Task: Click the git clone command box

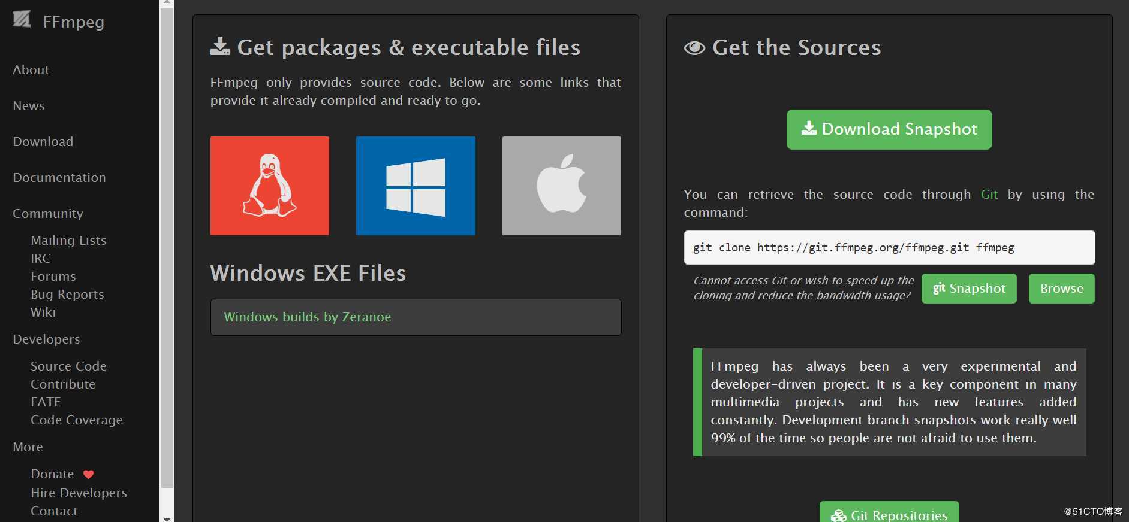Action: point(889,247)
